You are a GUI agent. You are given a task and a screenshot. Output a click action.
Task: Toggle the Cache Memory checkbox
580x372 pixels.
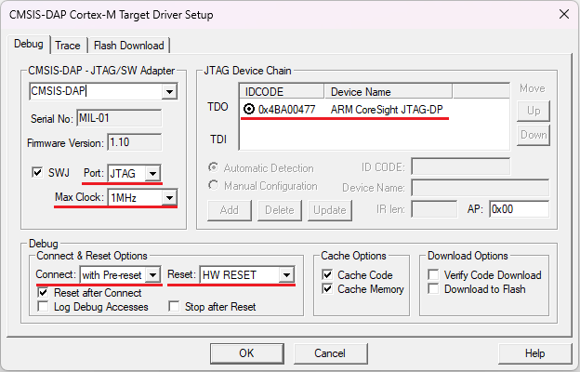pos(327,289)
